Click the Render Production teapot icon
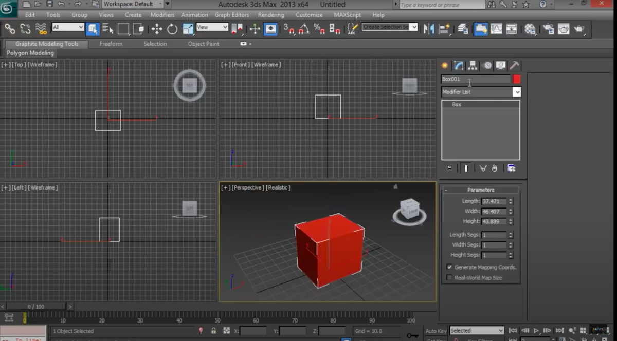 pos(579,29)
